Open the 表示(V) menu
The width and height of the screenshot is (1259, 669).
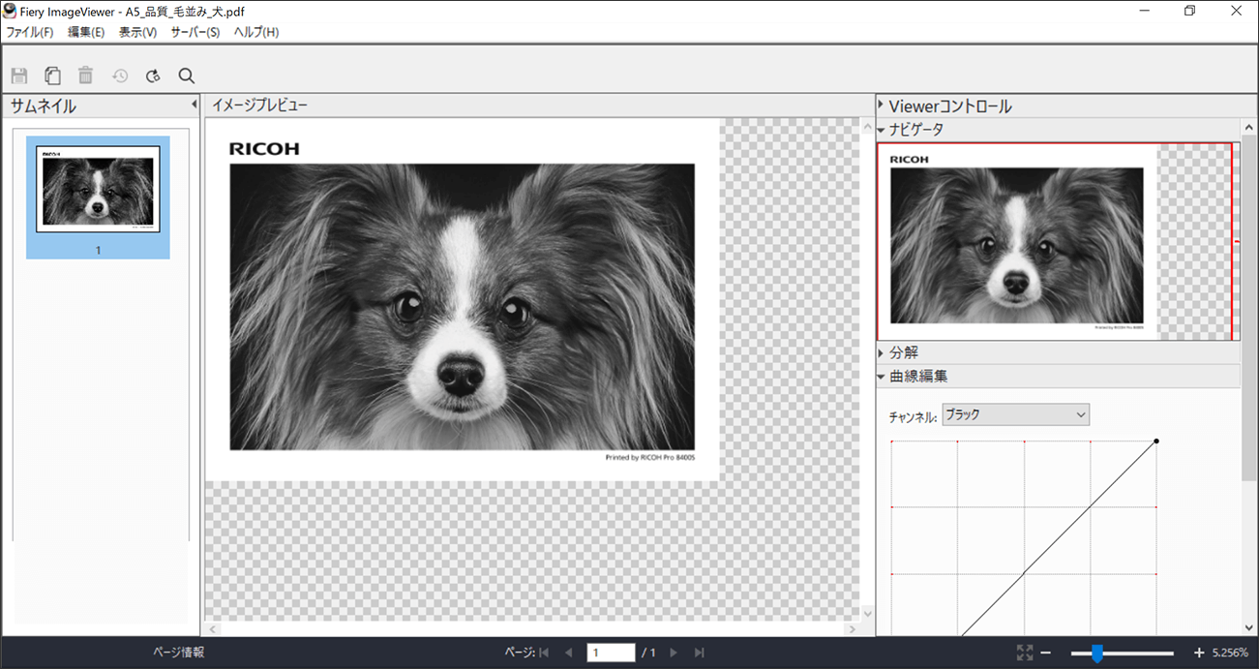[x=137, y=32]
